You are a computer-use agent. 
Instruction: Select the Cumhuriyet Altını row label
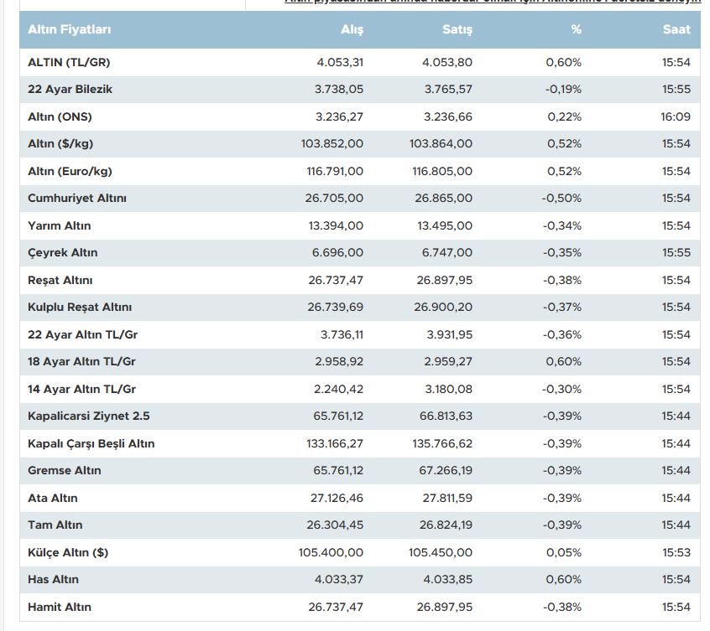pyautogui.click(x=77, y=198)
